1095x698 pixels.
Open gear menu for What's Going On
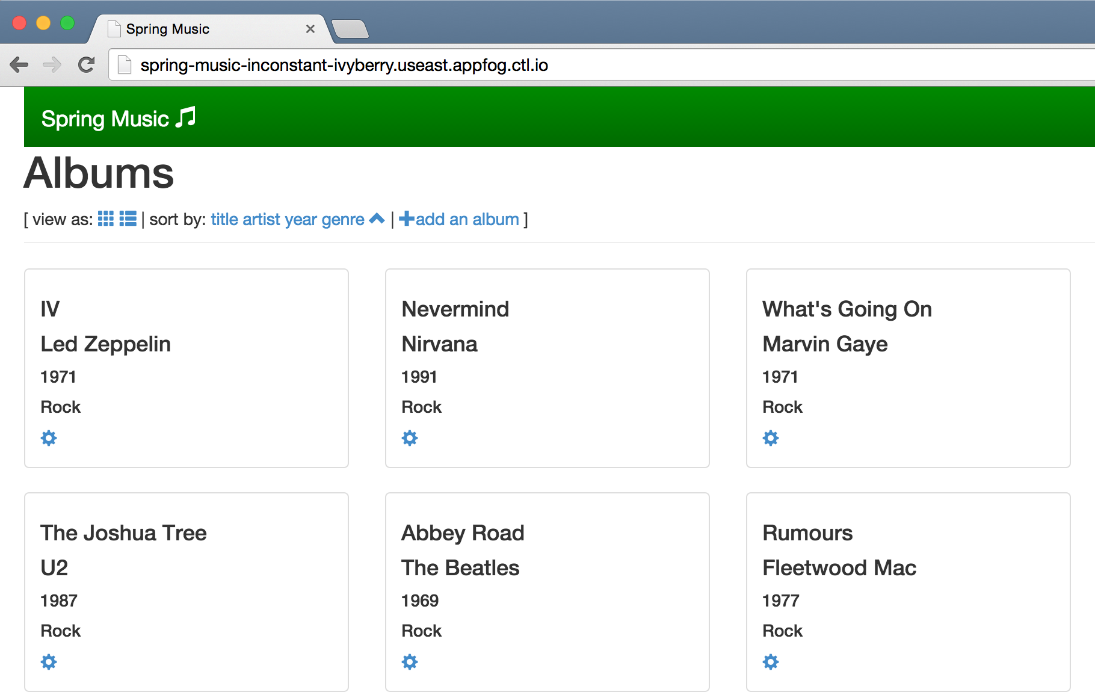(771, 438)
